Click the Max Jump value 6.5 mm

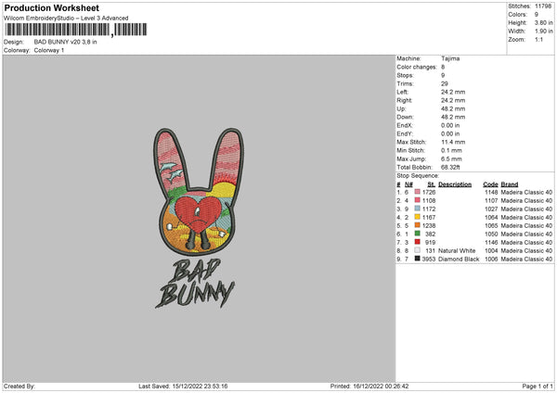pyautogui.click(x=451, y=158)
